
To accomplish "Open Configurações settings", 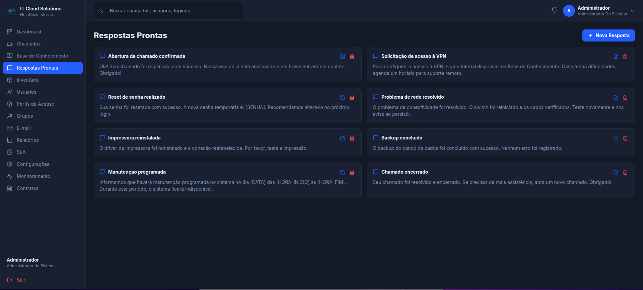I will click(x=43, y=164).
